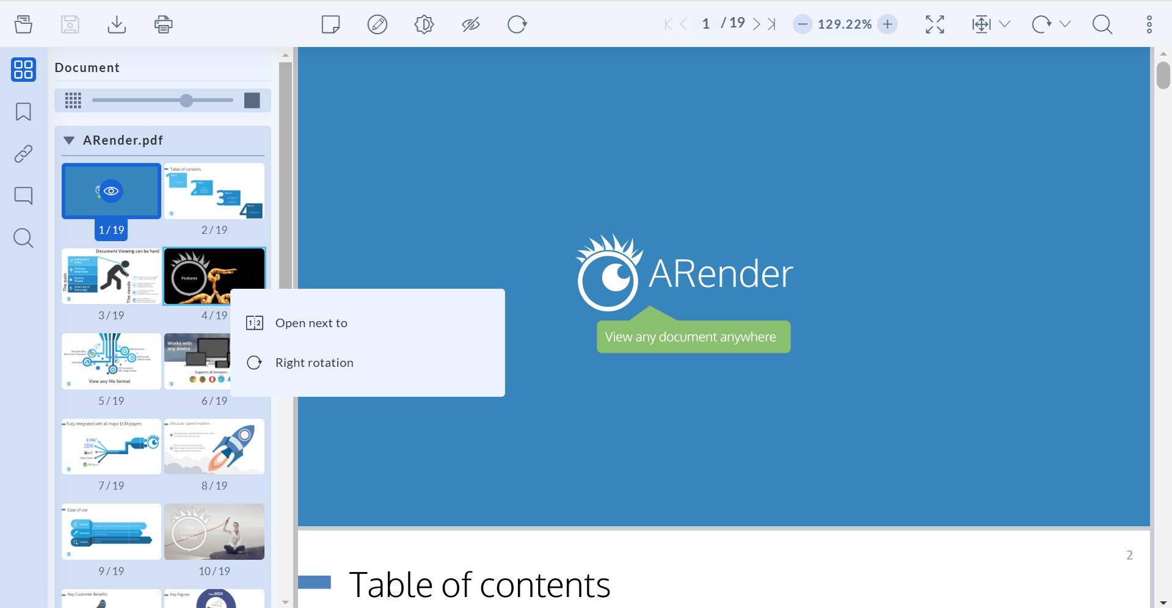Image resolution: width=1172 pixels, height=608 pixels.
Task: Expand the rotation options dropdown arrow
Action: pyautogui.click(x=1065, y=24)
